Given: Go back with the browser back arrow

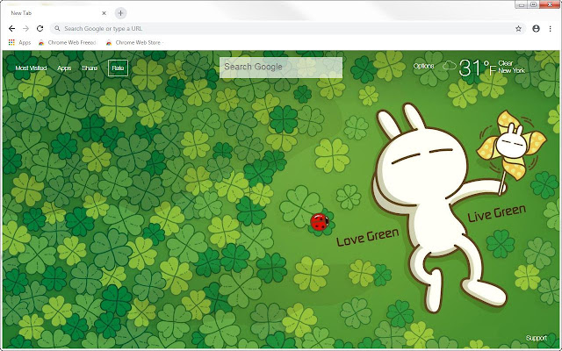Looking at the screenshot, I should click(x=11, y=29).
